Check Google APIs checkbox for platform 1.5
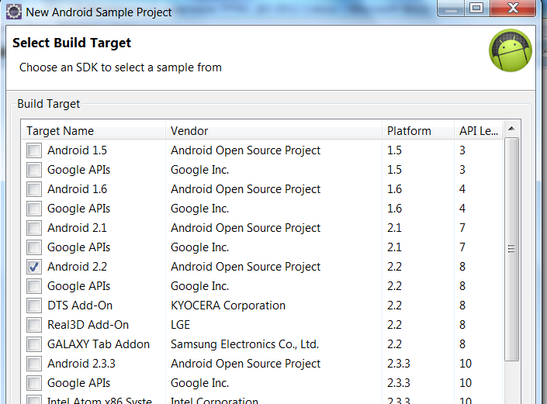This screenshot has width=547, height=404. point(34,170)
